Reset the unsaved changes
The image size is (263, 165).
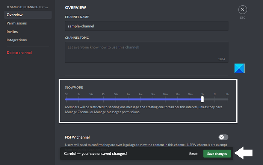pyautogui.click(x=193, y=154)
